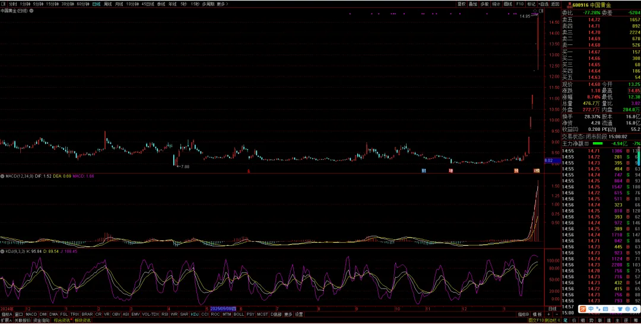Select the MACD indicator tab

(31, 315)
